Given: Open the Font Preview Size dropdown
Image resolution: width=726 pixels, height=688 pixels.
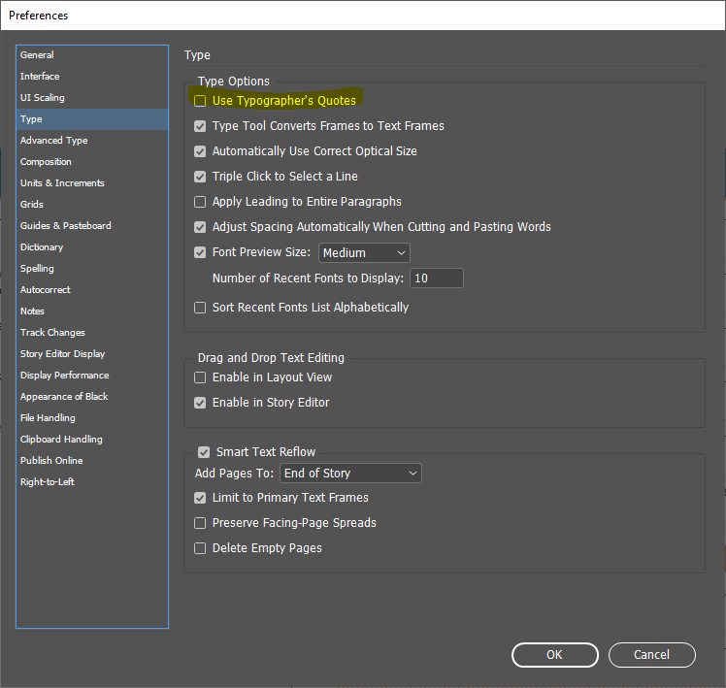Looking at the screenshot, I should 365,253.
